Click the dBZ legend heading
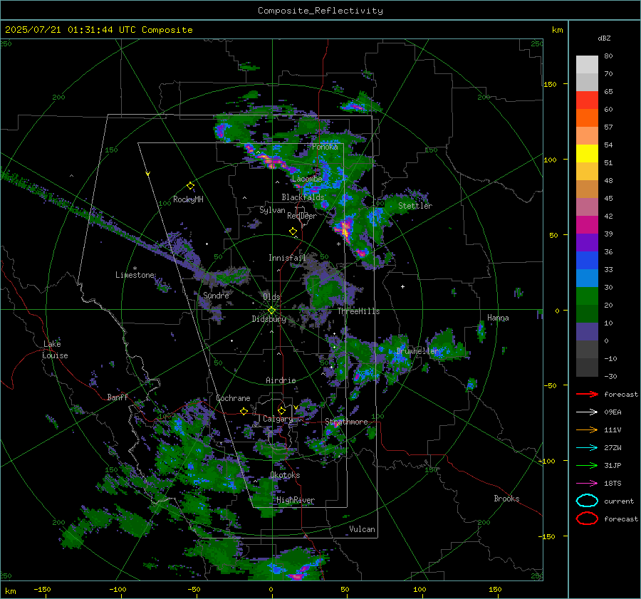 pyautogui.click(x=604, y=38)
